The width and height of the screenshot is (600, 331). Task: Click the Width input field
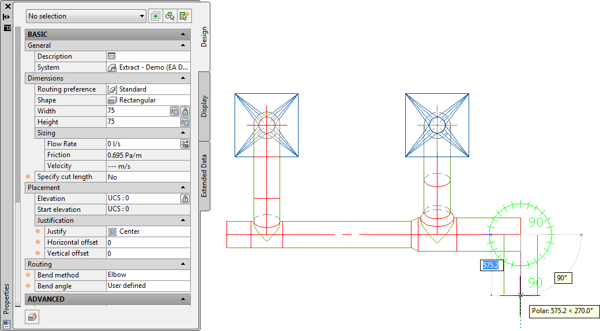tap(138, 111)
